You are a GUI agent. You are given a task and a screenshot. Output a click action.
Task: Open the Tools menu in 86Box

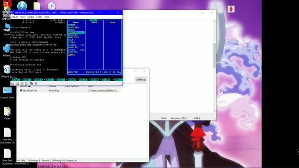tap(39, 17)
